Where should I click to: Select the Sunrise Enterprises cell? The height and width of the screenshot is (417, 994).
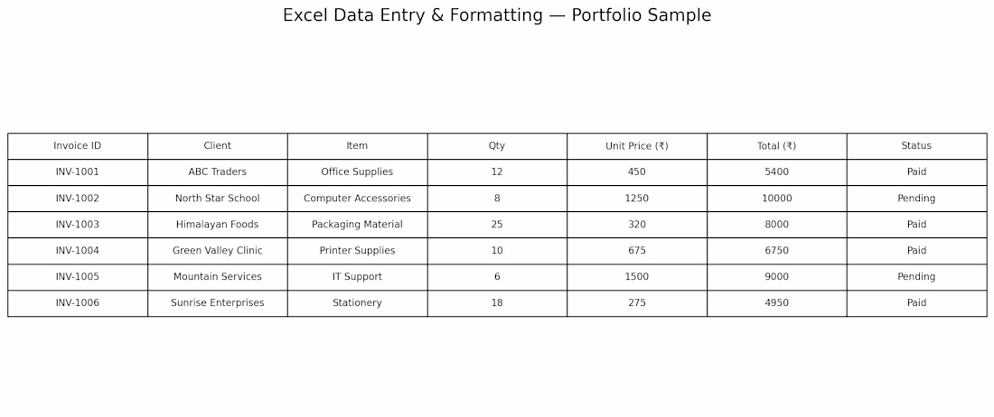218,303
